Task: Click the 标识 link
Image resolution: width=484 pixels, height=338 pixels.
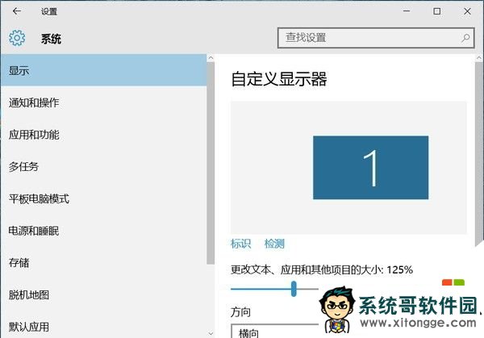Action: (240, 244)
